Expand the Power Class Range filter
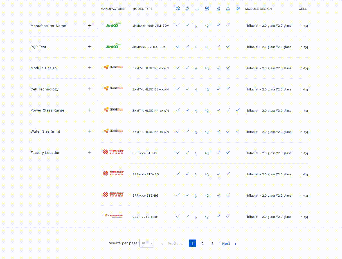This screenshot has height=259, width=342. point(90,110)
